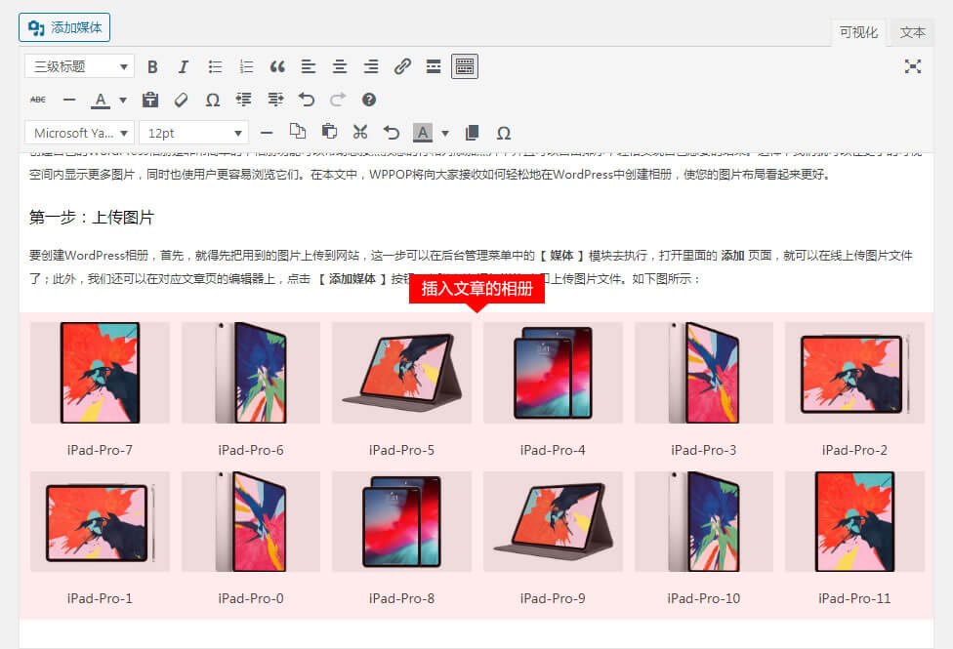The height and width of the screenshot is (649, 953).
Task: Apply strikethrough with the ABC icon
Action: [38, 100]
